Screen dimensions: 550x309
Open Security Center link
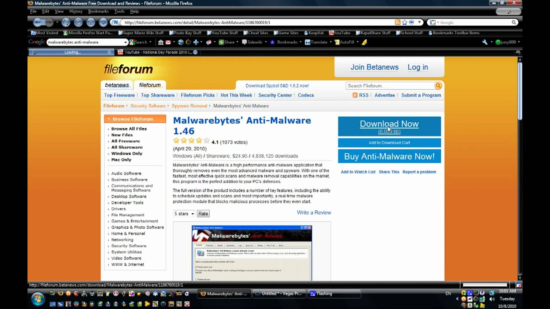(275, 95)
